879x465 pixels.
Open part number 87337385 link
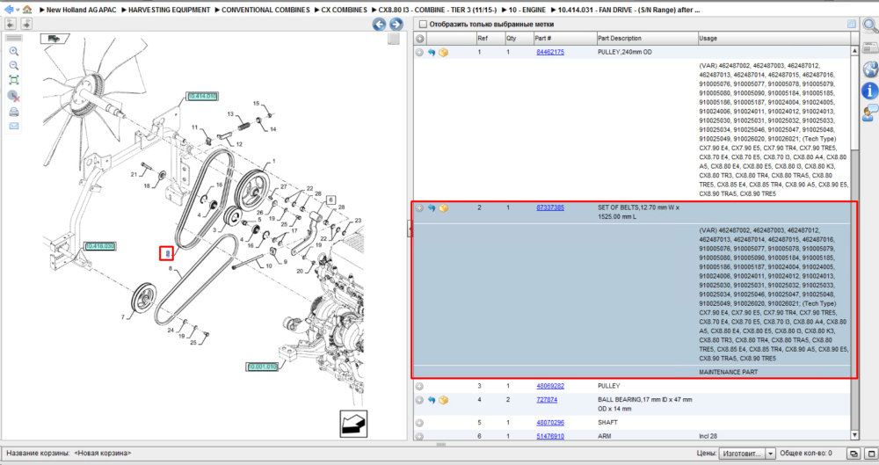tap(550, 207)
